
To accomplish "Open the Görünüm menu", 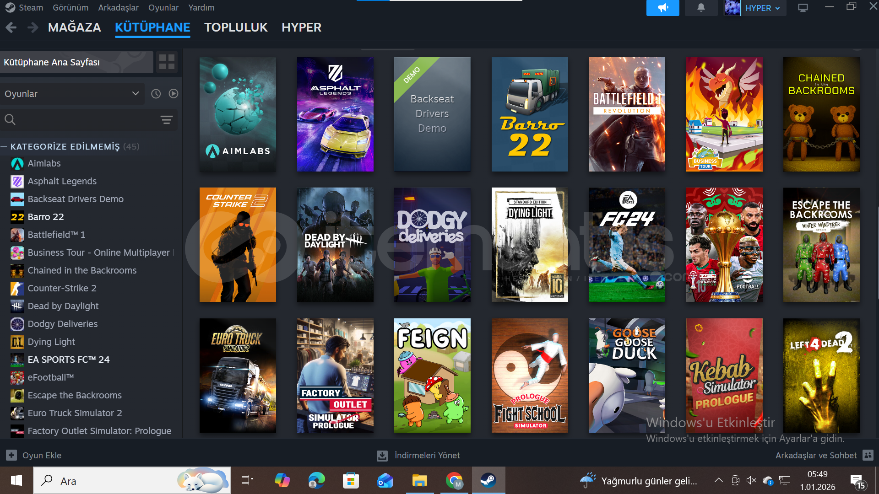I will (70, 8).
